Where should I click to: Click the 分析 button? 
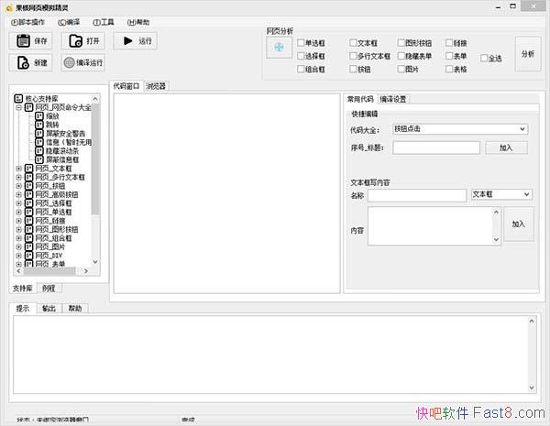click(x=527, y=54)
